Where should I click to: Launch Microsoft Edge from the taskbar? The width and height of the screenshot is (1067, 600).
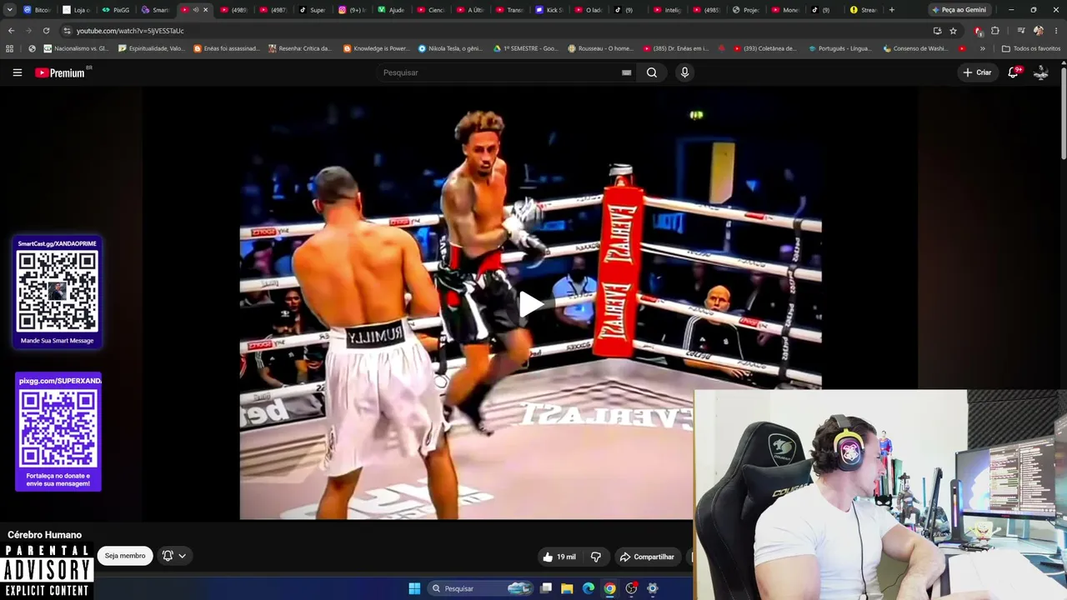pyautogui.click(x=589, y=588)
